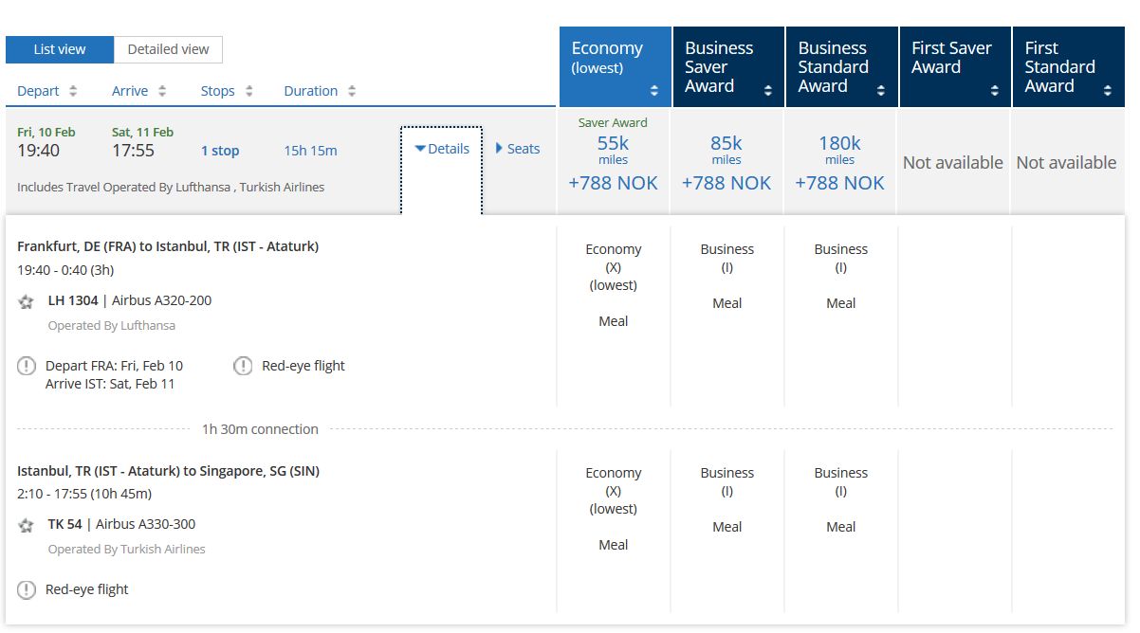Click the Red-eye flight warning icon for Istanbul segment
Screen dimensions: 1140x633
pos(27,589)
